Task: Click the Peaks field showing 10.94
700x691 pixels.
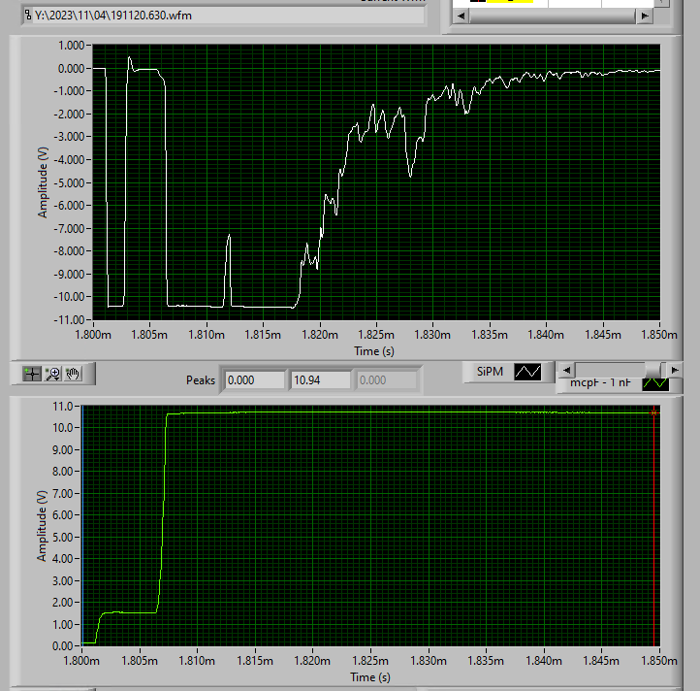Action: point(321,380)
